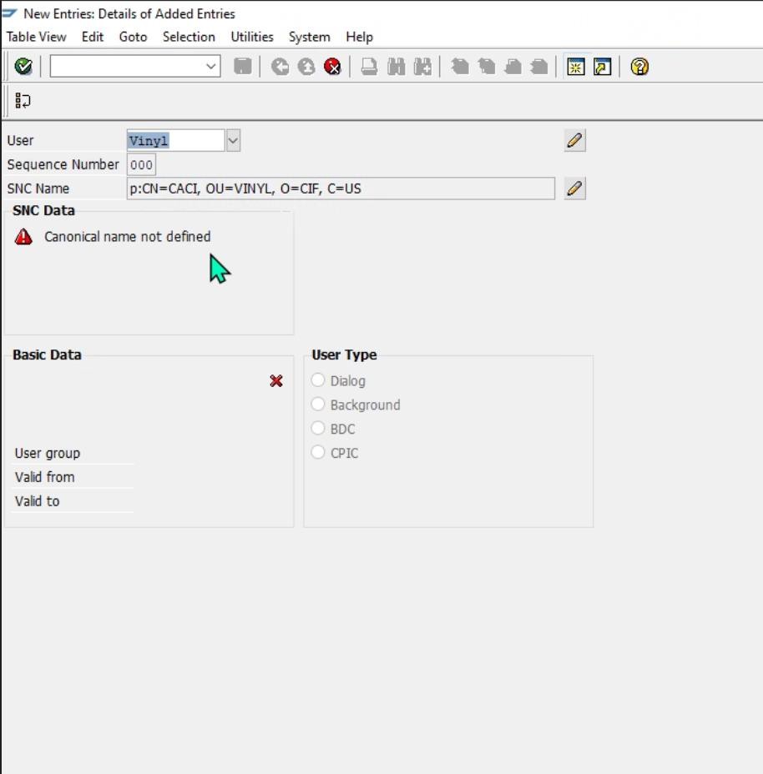This screenshot has height=774, width=763.
Task: Select the Dialog user type radio button
Action: click(318, 380)
